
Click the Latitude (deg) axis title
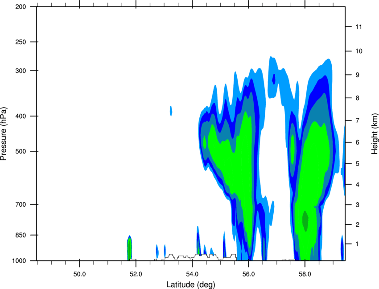(x=191, y=285)
